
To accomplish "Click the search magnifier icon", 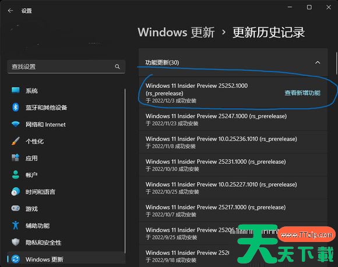I will [117, 67].
